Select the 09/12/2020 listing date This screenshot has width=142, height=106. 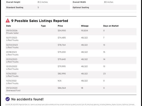[12, 88]
